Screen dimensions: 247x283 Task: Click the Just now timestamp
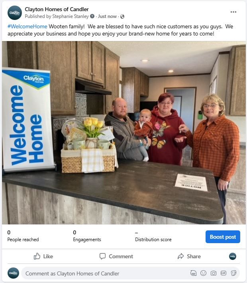tap(107, 16)
